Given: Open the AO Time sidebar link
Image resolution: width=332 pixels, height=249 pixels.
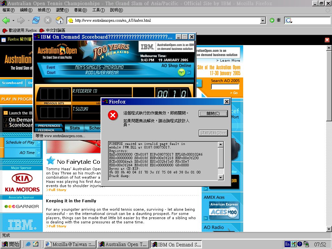Looking at the screenshot, I should click(x=27, y=153).
